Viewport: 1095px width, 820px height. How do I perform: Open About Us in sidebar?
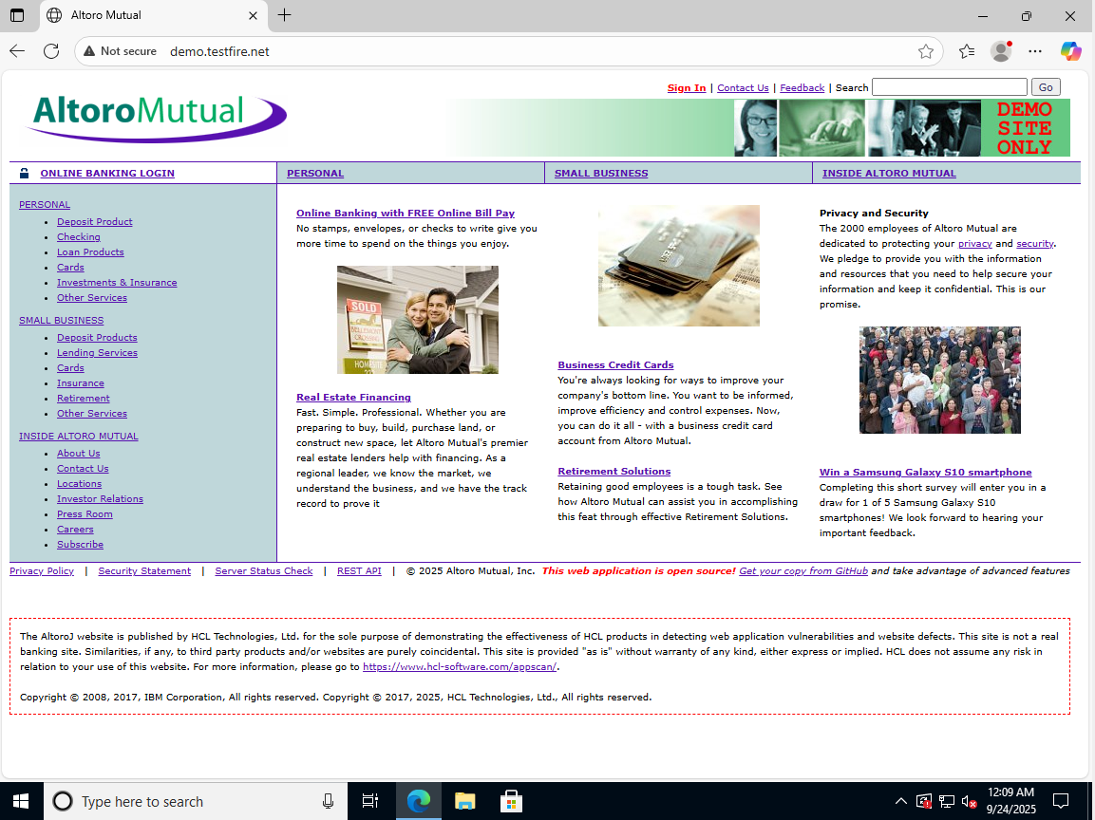(78, 454)
